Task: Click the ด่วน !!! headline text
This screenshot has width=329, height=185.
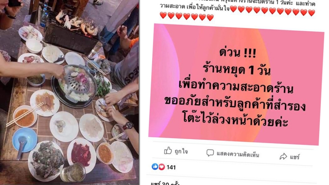Action: click(x=238, y=53)
